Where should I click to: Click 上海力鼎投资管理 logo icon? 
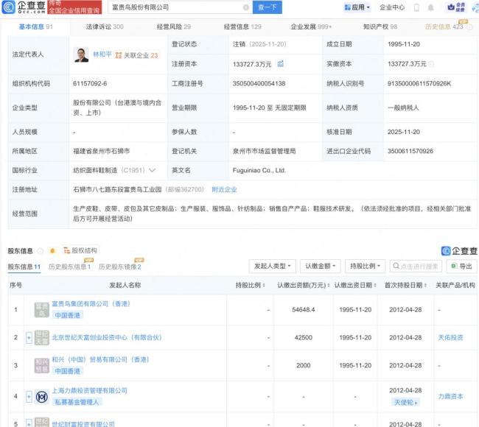tap(41, 397)
